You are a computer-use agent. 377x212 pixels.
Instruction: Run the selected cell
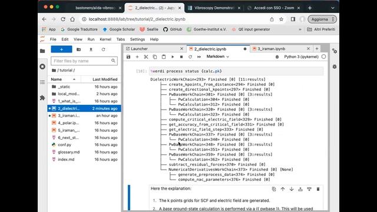(x=173, y=57)
